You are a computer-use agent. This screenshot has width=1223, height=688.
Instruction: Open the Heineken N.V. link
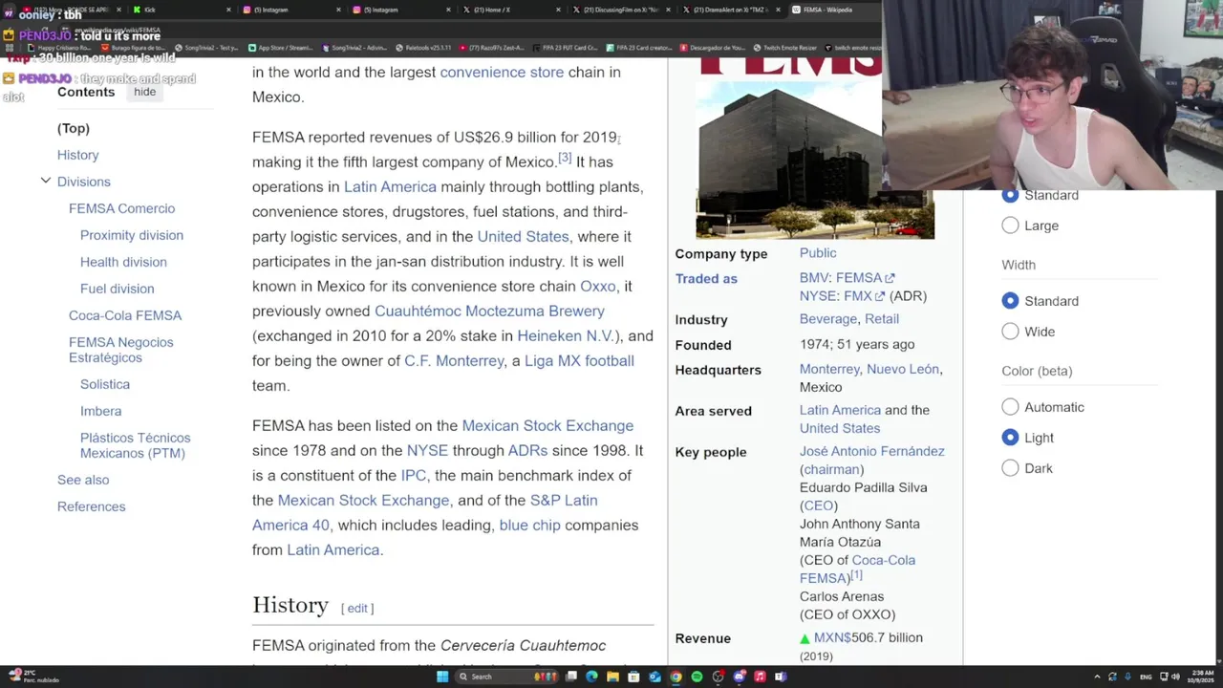pos(566,335)
